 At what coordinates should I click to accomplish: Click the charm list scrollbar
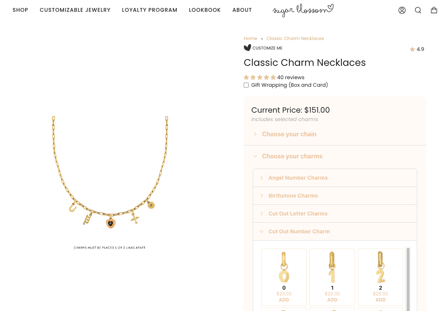pyautogui.click(x=408, y=278)
